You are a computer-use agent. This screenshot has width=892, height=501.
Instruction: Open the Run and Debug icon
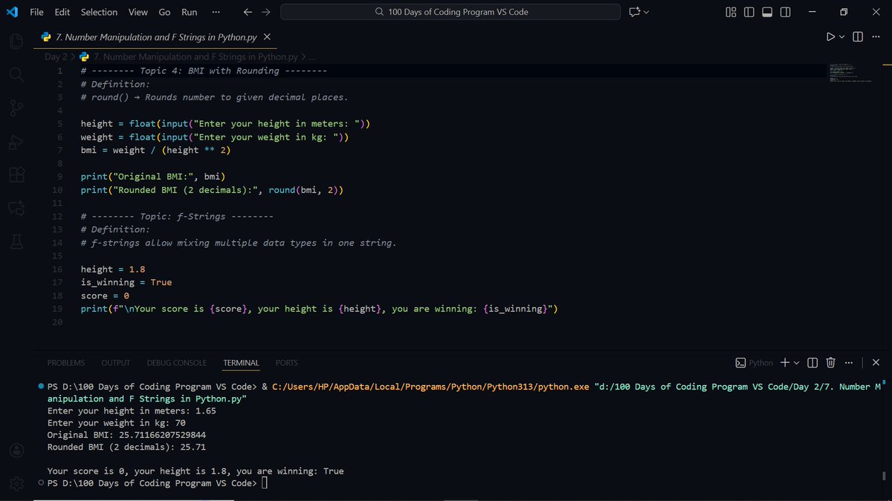[x=16, y=141]
